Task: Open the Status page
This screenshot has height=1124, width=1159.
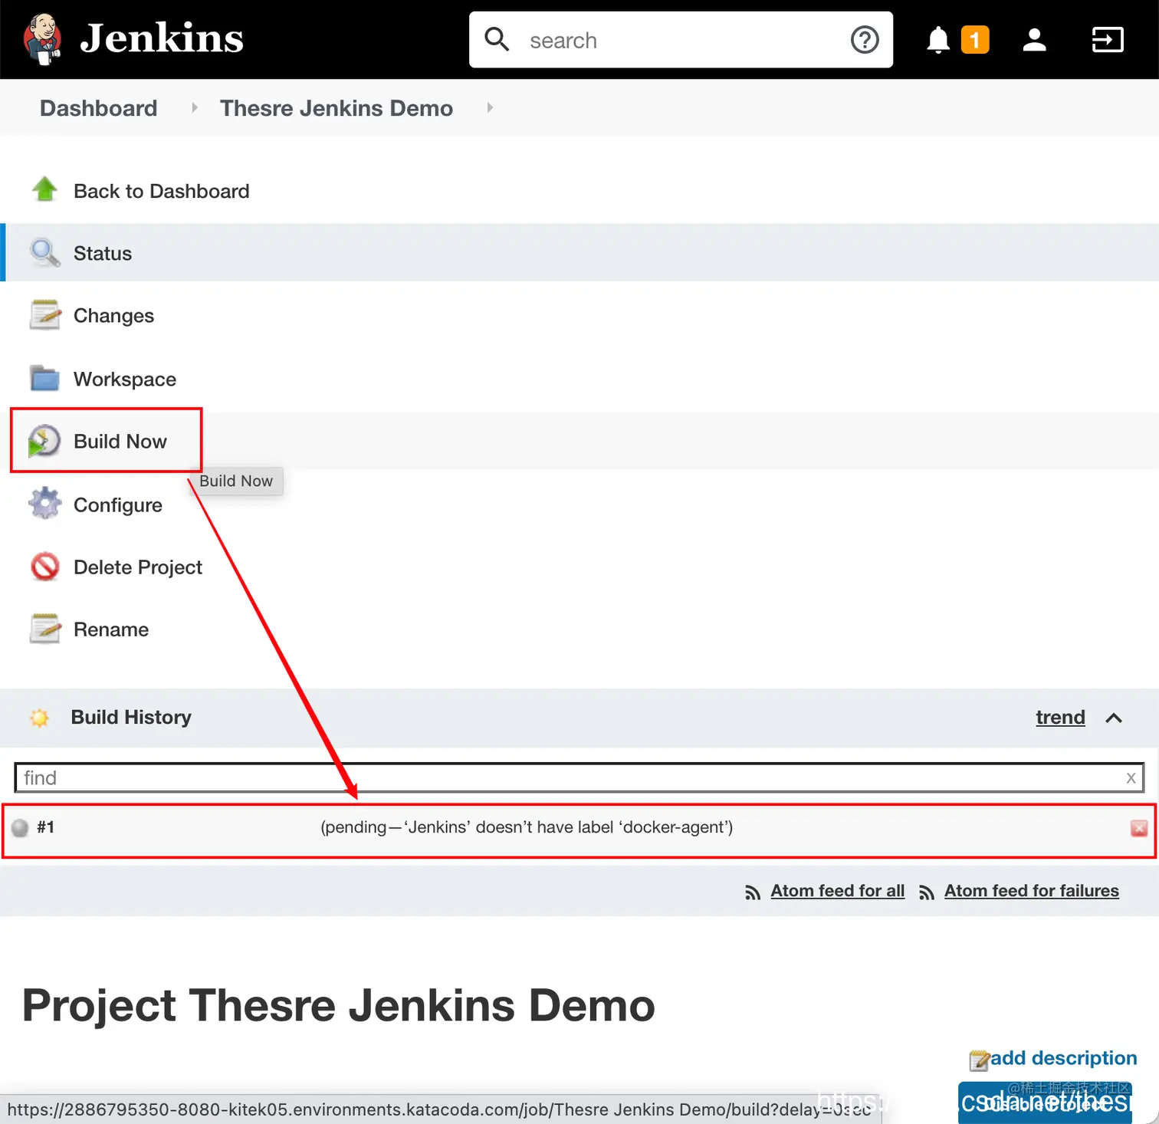Action: point(102,253)
